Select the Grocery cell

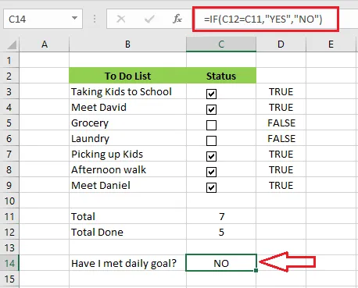click(x=127, y=123)
